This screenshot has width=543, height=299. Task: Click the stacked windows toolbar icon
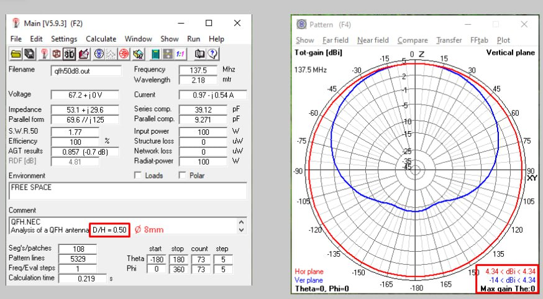pyautogui.click(x=29, y=53)
